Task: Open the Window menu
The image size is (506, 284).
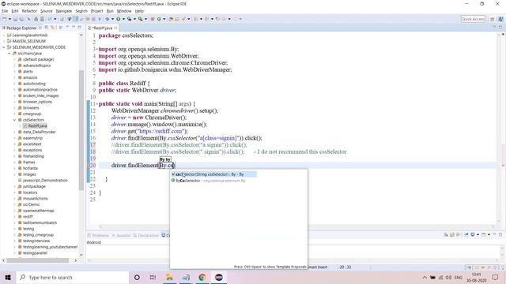Action: click(x=124, y=11)
